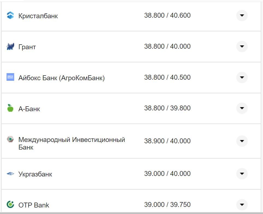Expand details for Грант bank
The width and height of the screenshot is (263, 214).
(x=242, y=46)
